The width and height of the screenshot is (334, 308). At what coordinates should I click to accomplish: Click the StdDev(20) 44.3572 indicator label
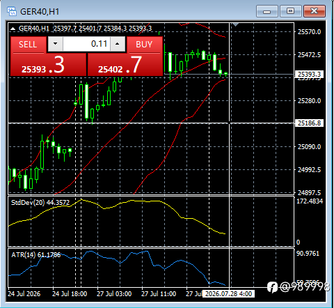coord(40,203)
